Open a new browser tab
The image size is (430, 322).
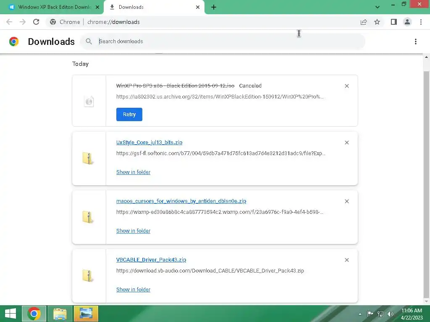pos(214,7)
